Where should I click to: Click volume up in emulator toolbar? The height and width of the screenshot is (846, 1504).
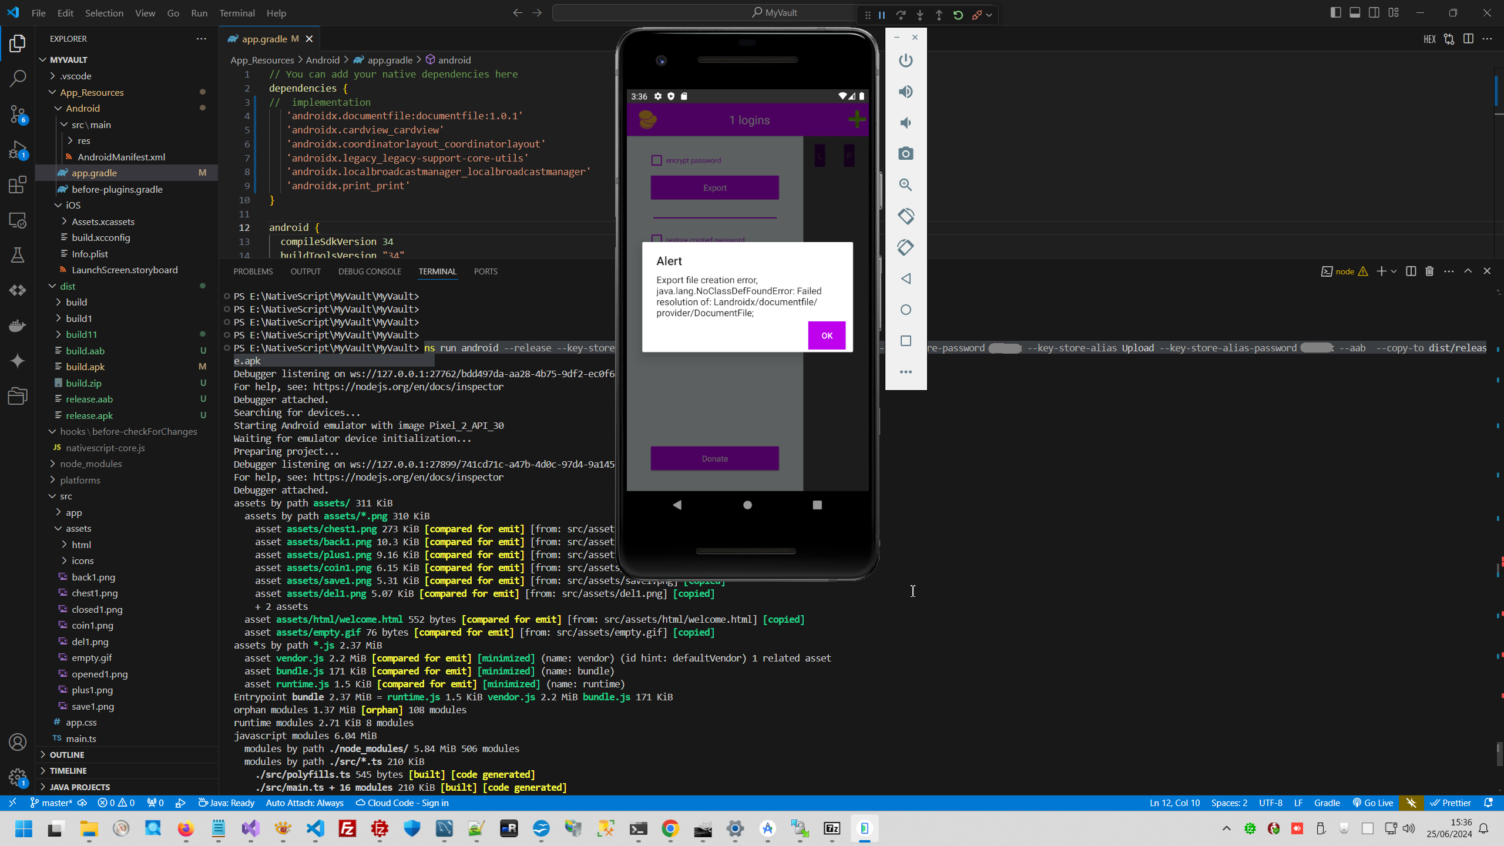click(905, 92)
